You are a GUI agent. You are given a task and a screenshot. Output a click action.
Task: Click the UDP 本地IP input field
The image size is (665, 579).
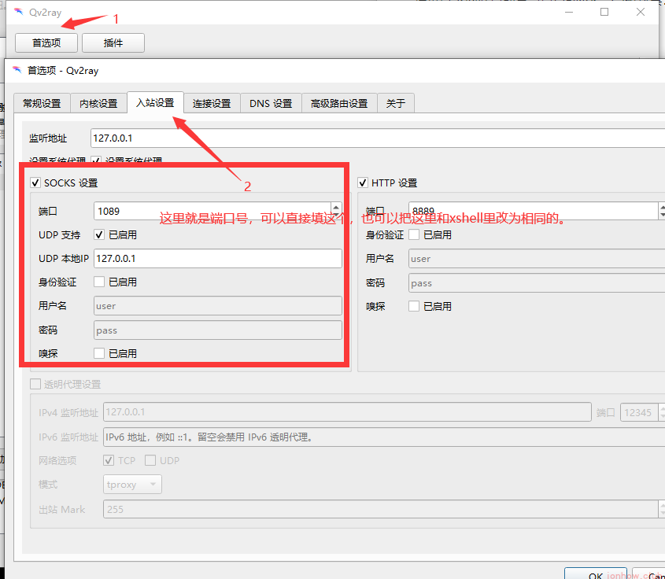[217, 259]
